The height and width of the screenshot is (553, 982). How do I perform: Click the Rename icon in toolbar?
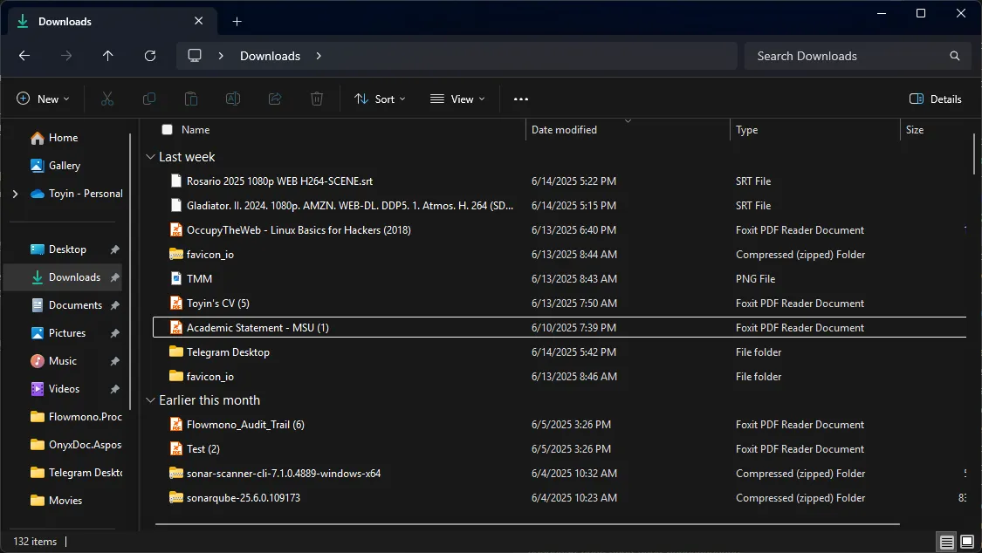click(233, 99)
